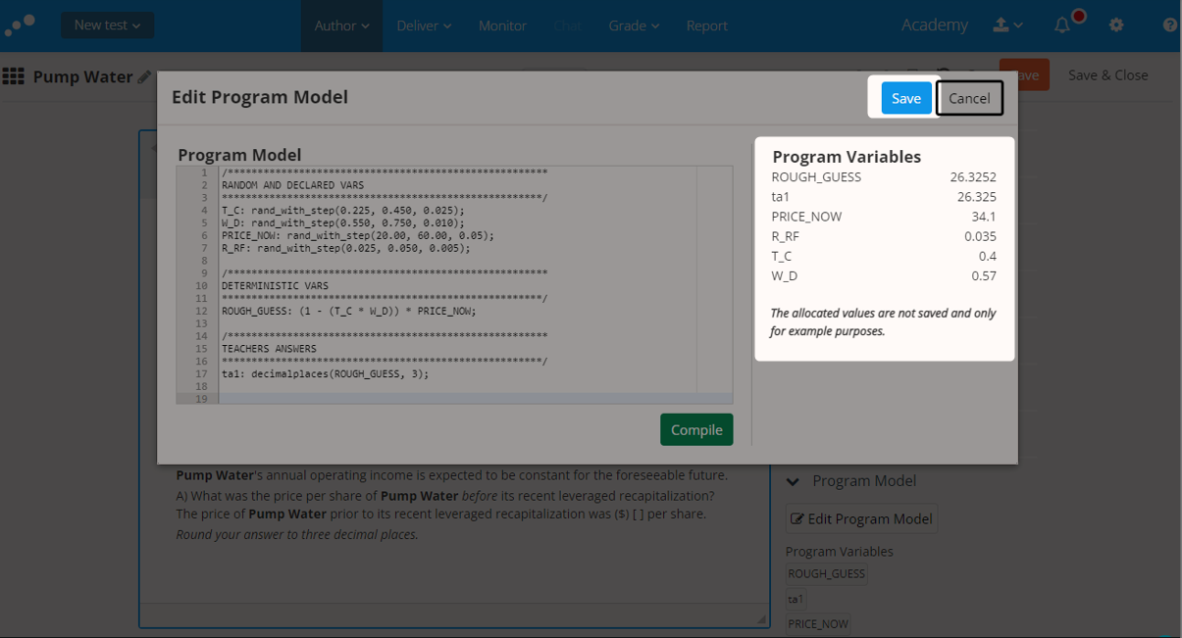
Task: Click the apps grid icon beside Pump Water
Action: click(x=14, y=75)
